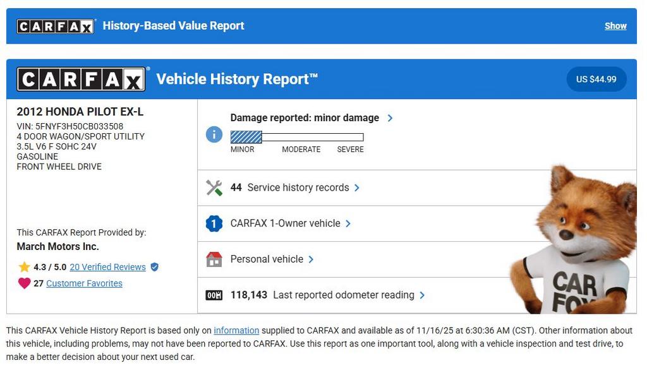Show the History-Based Value Report

pyautogui.click(x=615, y=26)
